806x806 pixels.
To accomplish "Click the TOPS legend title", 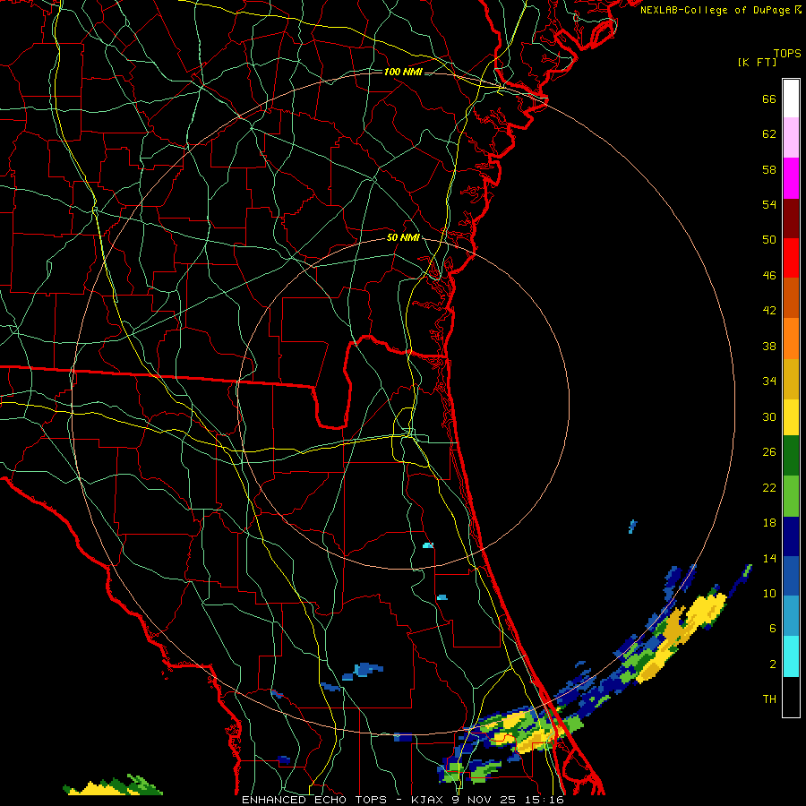I will tap(787, 53).
